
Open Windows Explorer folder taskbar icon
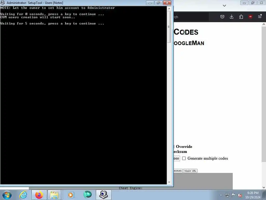(x=54, y=195)
